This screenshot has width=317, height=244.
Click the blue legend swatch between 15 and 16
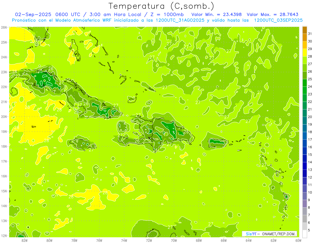click(305, 151)
